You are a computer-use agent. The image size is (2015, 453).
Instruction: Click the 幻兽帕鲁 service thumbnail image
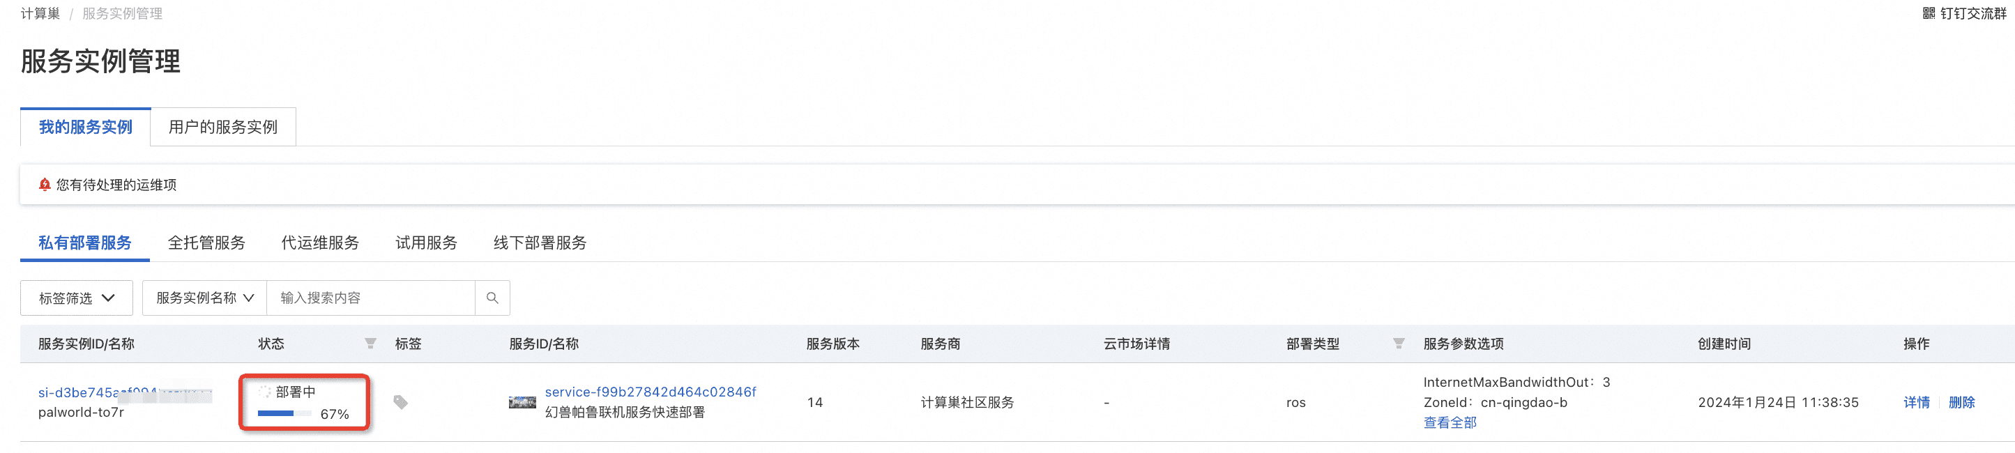click(522, 402)
